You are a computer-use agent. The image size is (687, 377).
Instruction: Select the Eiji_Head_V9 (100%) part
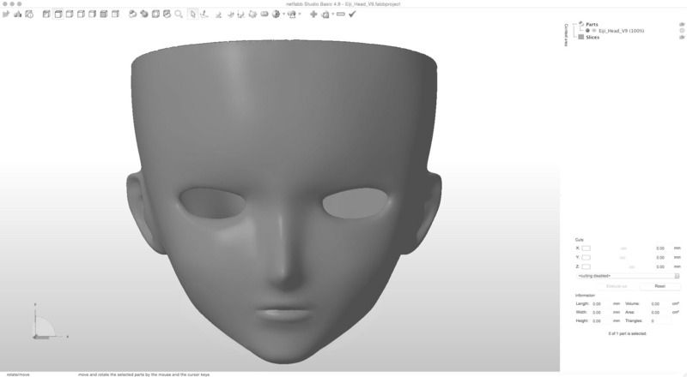click(x=621, y=31)
